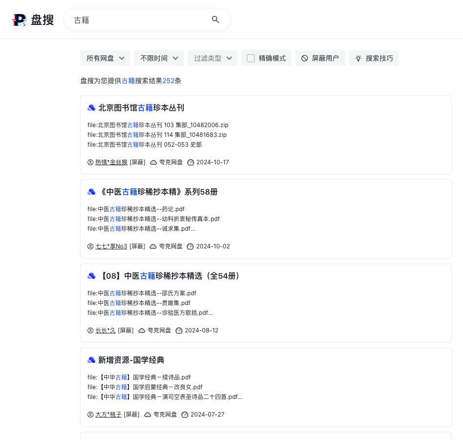Click file line 中医古籍珍稀抄本精选--药论.pdf
The height and width of the screenshot is (440, 463).
136,209
